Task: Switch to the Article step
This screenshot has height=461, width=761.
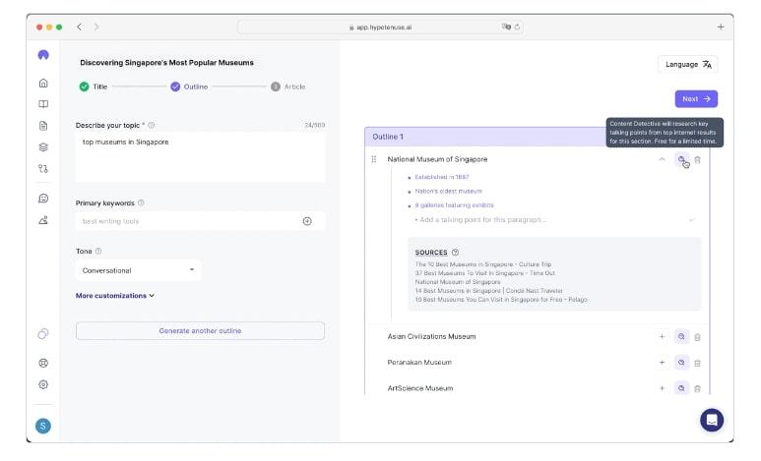Action: [288, 86]
